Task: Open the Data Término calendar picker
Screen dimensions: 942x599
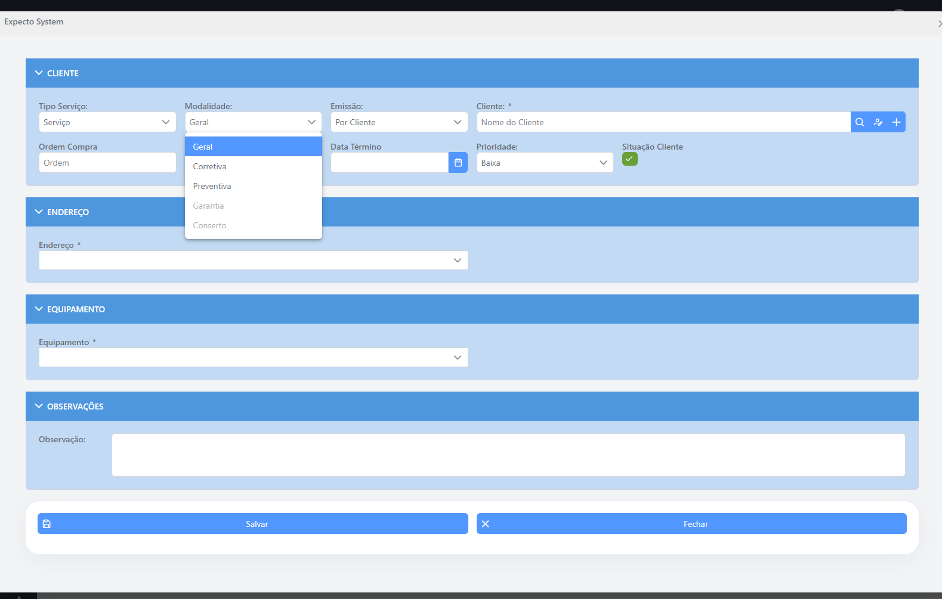Action: tap(458, 163)
